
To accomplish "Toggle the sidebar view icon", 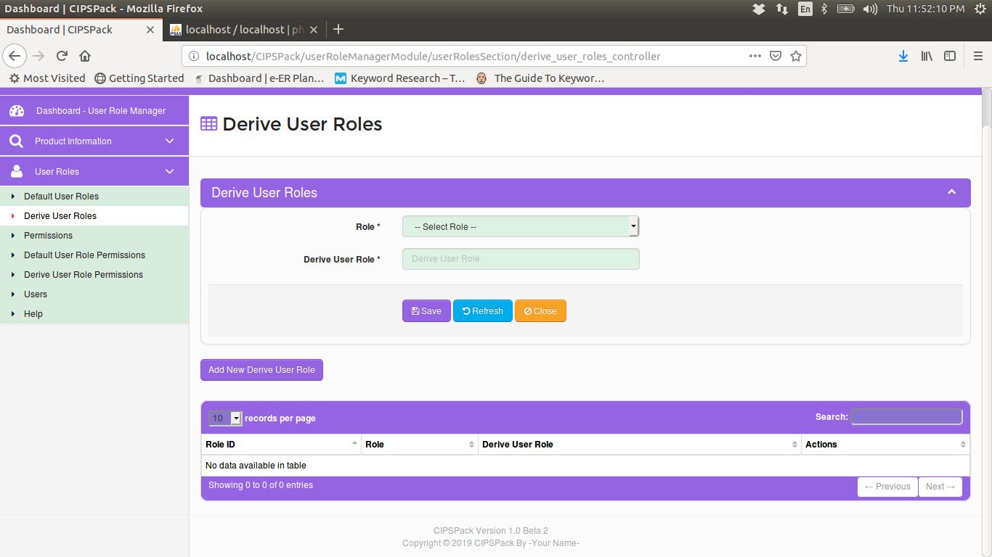I will tap(950, 56).
